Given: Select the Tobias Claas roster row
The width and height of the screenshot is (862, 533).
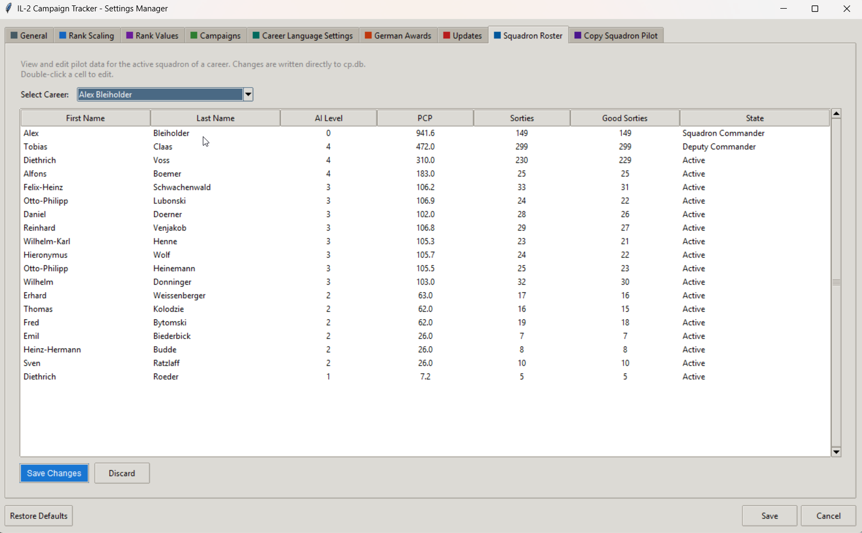Looking at the screenshot, I should click(x=425, y=147).
